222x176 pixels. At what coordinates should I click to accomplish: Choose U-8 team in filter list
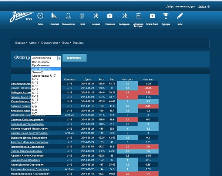tap(46, 110)
